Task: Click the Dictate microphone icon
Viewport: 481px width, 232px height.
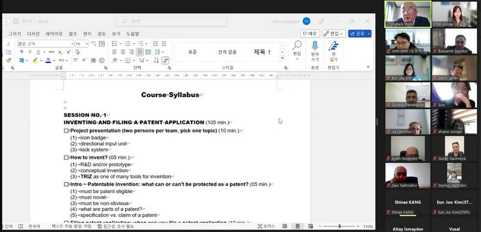Action: pyautogui.click(x=314, y=46)
